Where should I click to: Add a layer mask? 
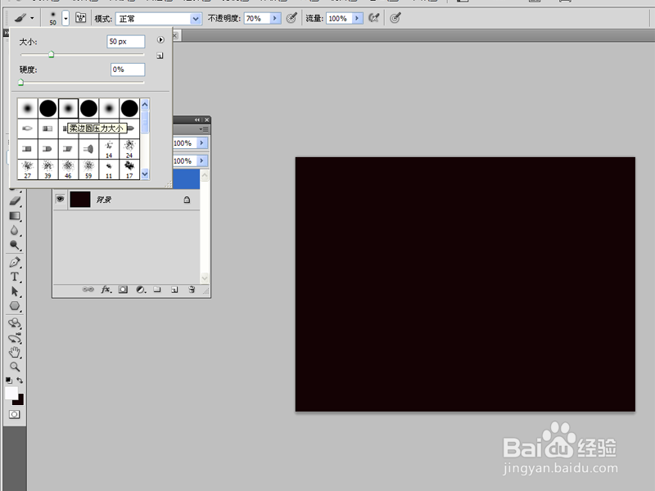123,290
